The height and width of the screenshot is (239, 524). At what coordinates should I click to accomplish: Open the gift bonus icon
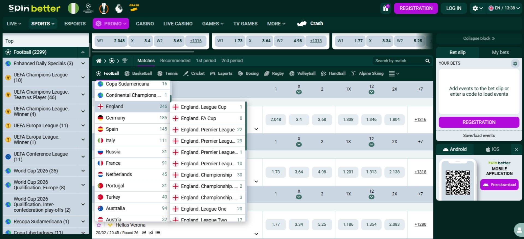click(386, 8)
